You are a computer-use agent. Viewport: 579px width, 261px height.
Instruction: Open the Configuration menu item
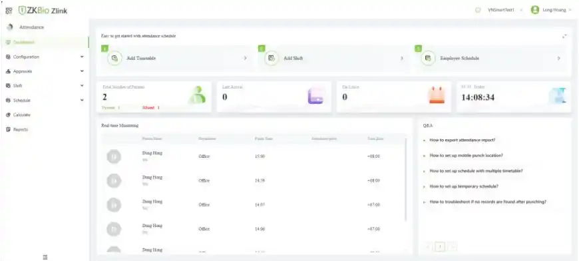(x=45, y=57)
